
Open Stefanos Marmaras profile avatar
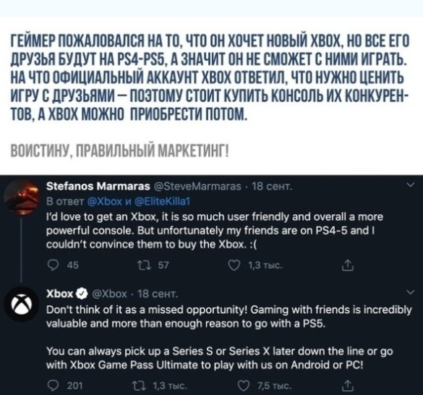22,197
